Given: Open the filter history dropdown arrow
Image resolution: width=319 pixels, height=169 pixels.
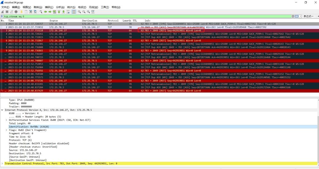Looking at the screenshot, I should (x=300, y=16).
